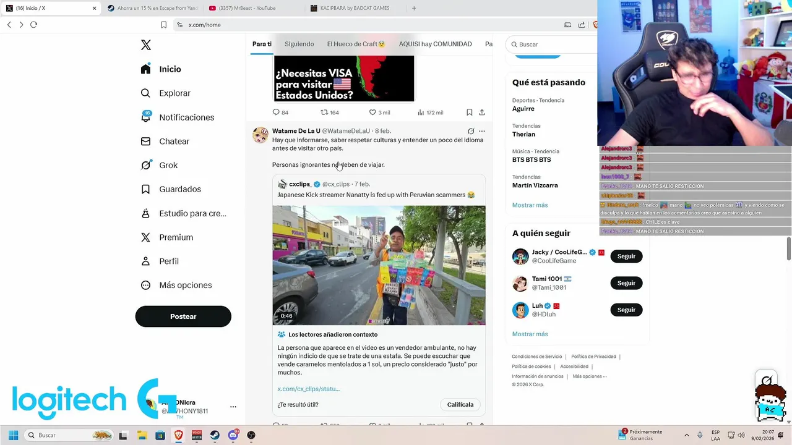Share the VISA post
This screenshot has height=445, width=792.
pyautogui.click(x=482, y=112)
